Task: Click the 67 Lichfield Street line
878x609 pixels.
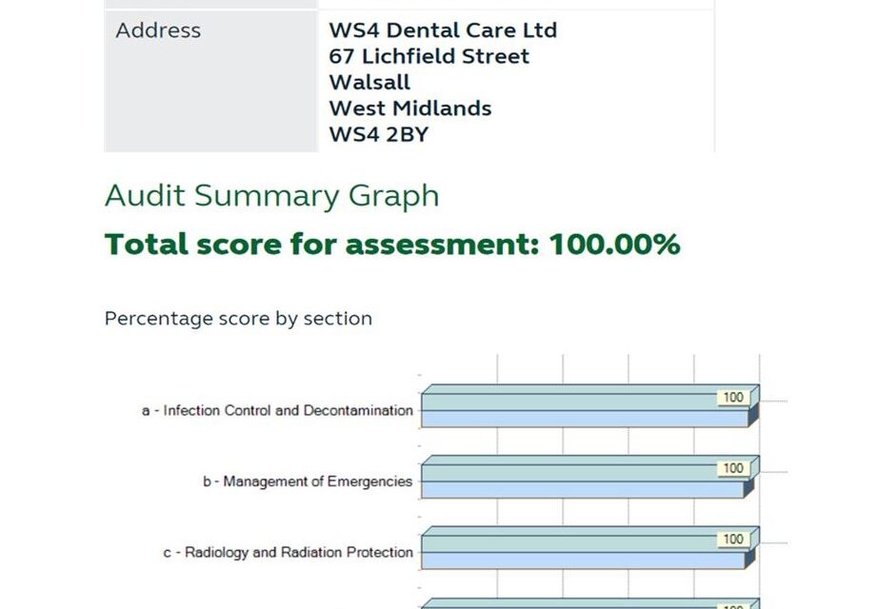Action: click(429, 56)
